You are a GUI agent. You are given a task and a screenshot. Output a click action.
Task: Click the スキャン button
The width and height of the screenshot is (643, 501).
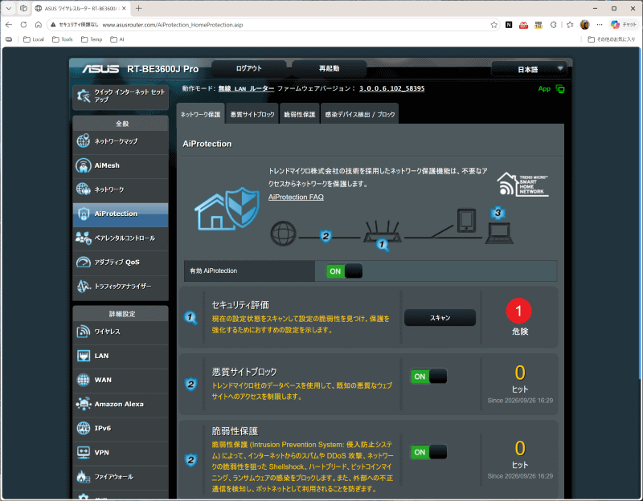pyautogui.click(x=440, y=318)
